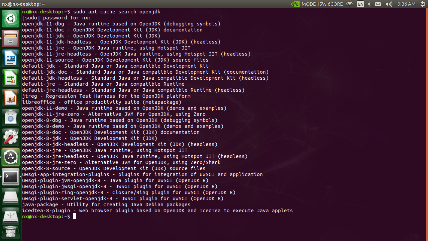Click the 'default-jre - Standard Java' Runtime line
Viewport: 428px width, 241px height.
(x=103, y=84)
